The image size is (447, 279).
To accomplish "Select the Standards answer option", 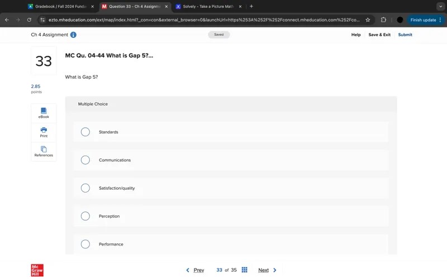I will click(231, 132).
